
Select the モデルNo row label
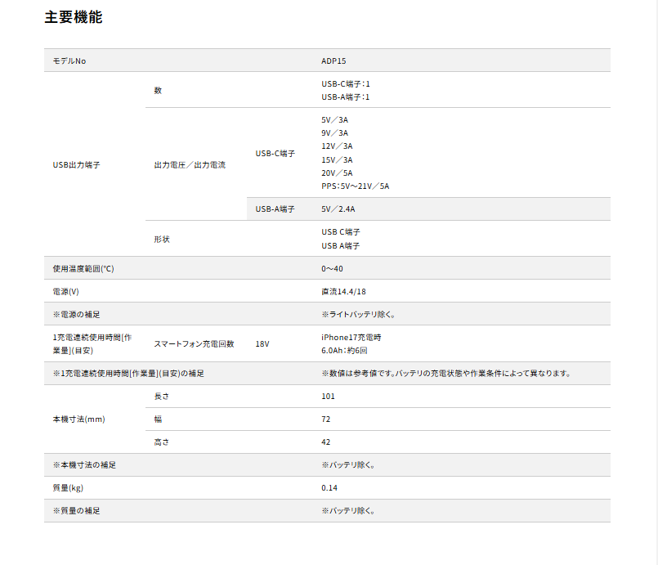(69, 61)
